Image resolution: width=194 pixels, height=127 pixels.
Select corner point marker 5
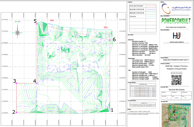(37, 24)
